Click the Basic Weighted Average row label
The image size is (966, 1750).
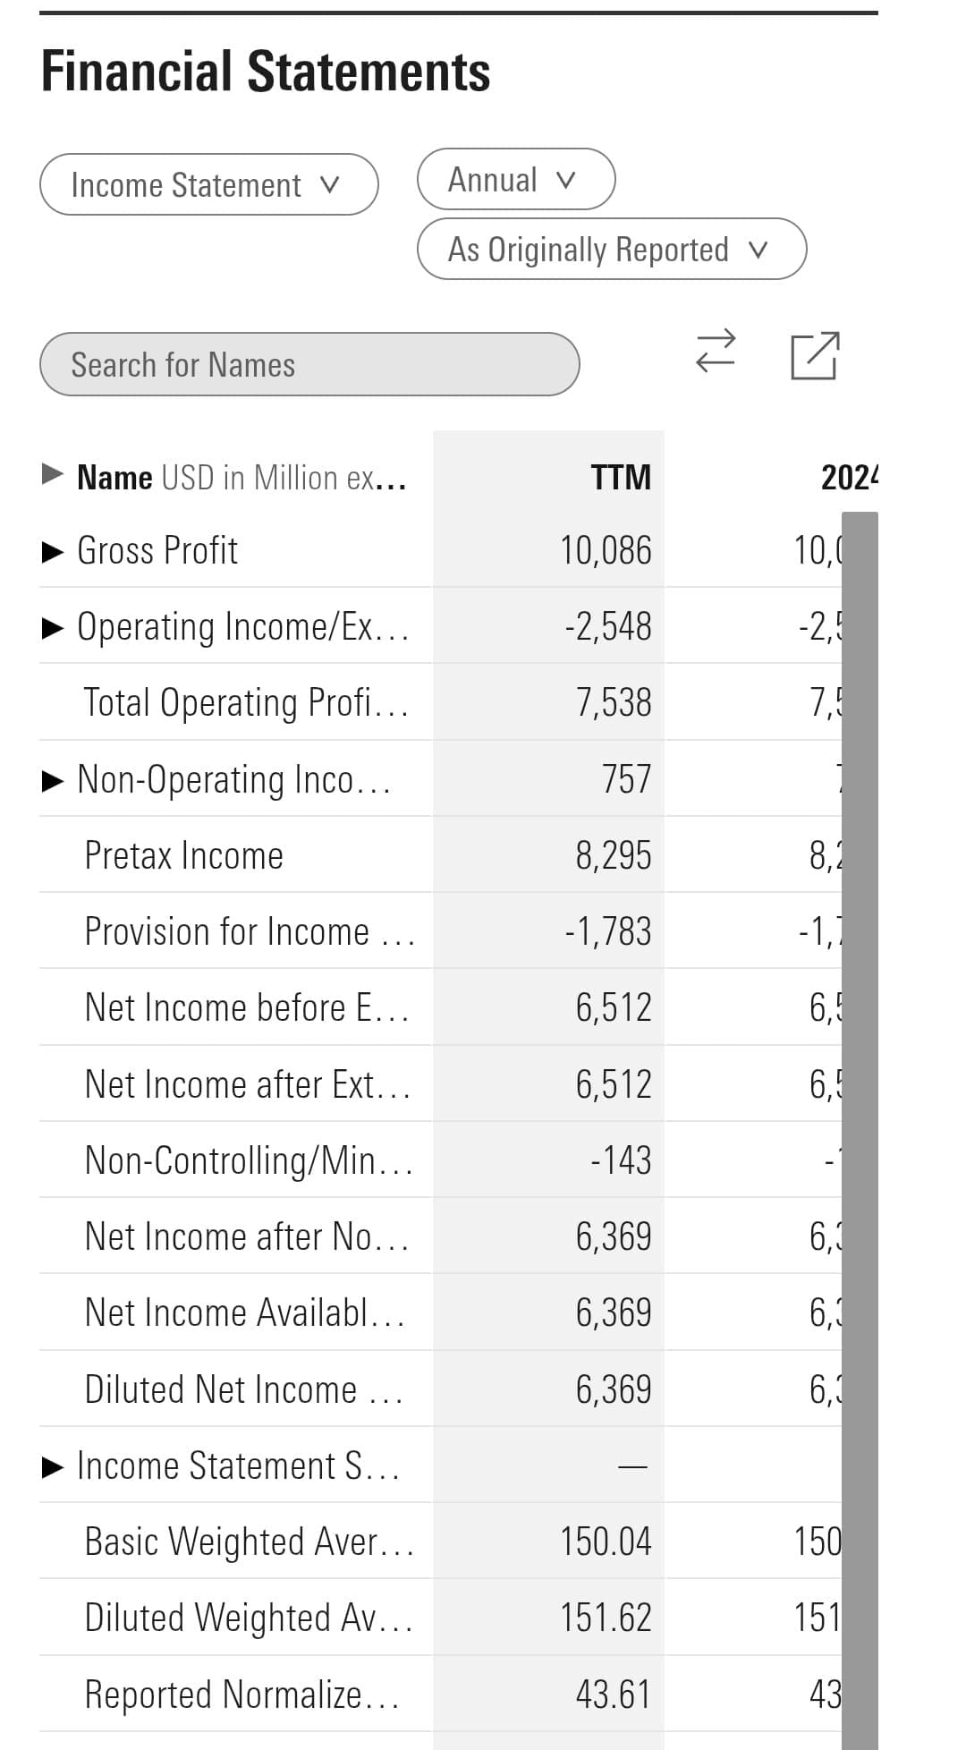pos(248,1542)
